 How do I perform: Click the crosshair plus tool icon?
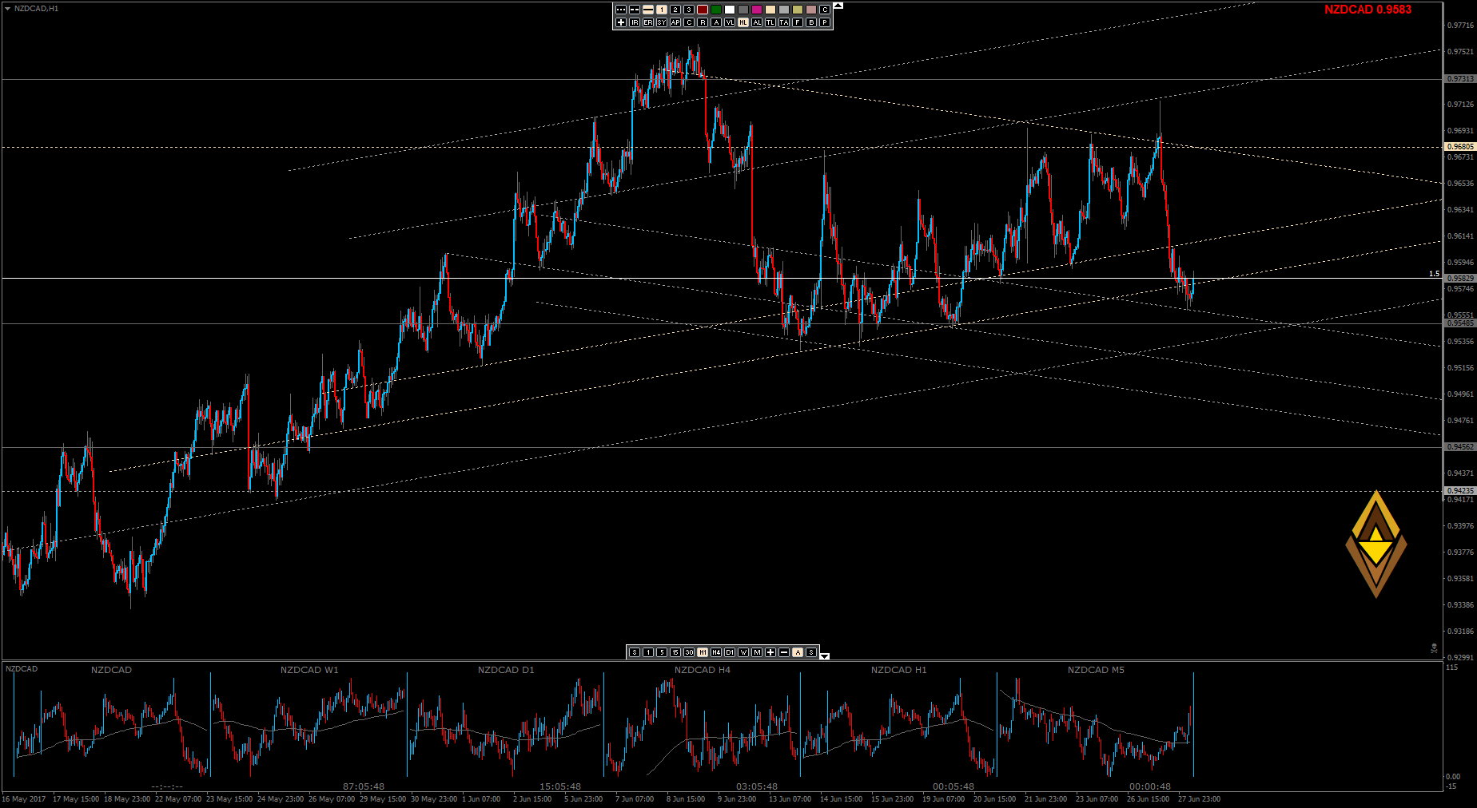(621, 22)
